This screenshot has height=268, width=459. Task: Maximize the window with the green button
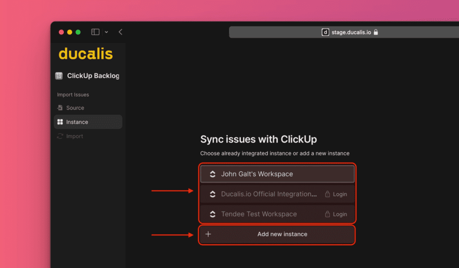(x=78, y=32)
